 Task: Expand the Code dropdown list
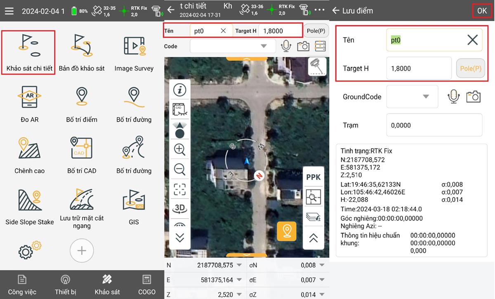pyautogui.click(x=264, y=46)
